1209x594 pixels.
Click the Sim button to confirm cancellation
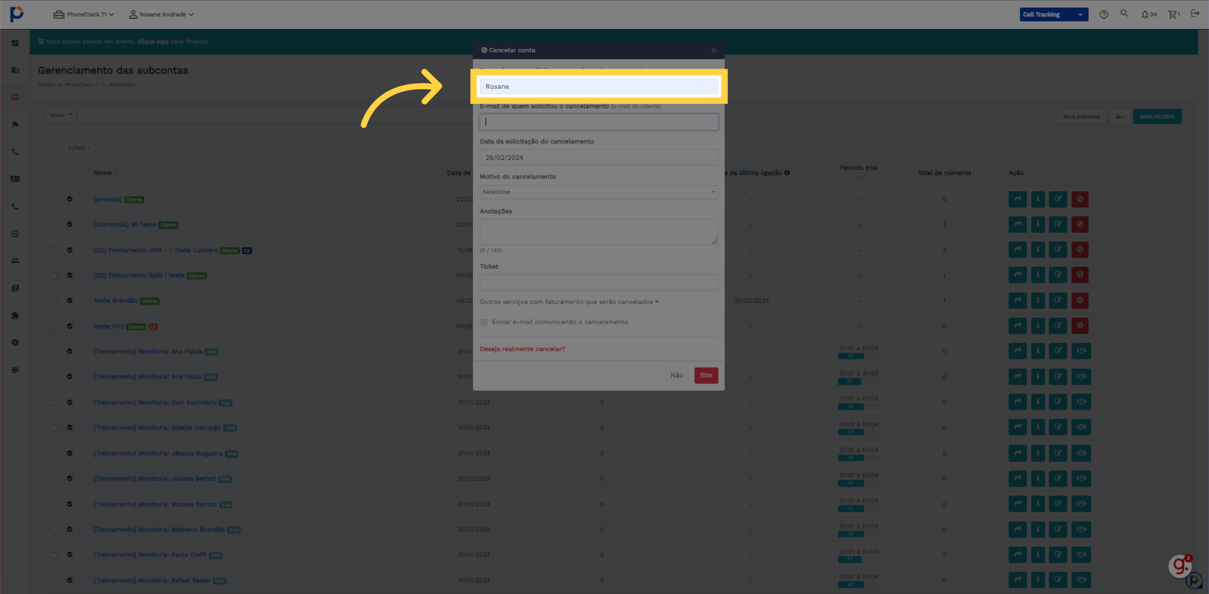(x=706, y=376)
